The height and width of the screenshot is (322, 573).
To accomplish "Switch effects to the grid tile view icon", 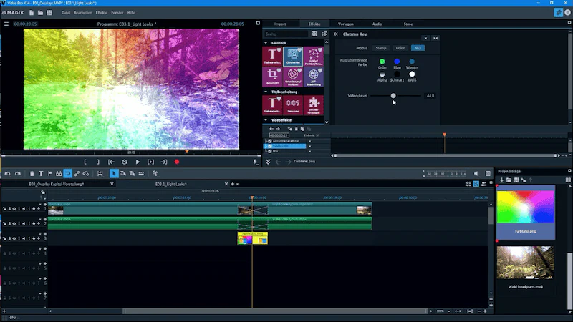I will pyautogui.click(x=314, y=34).
